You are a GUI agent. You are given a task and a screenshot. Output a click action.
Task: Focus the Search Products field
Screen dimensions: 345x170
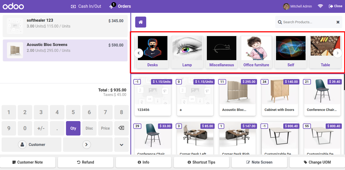309,22
